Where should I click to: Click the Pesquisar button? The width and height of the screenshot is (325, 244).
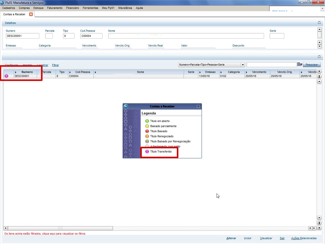click(312, 65)
